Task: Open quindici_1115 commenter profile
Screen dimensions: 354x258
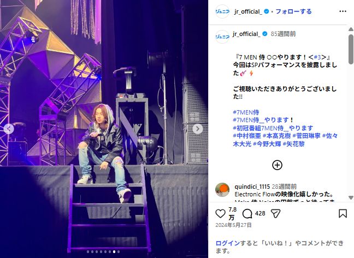Action: pyautogui.click(x=252, y=187)
